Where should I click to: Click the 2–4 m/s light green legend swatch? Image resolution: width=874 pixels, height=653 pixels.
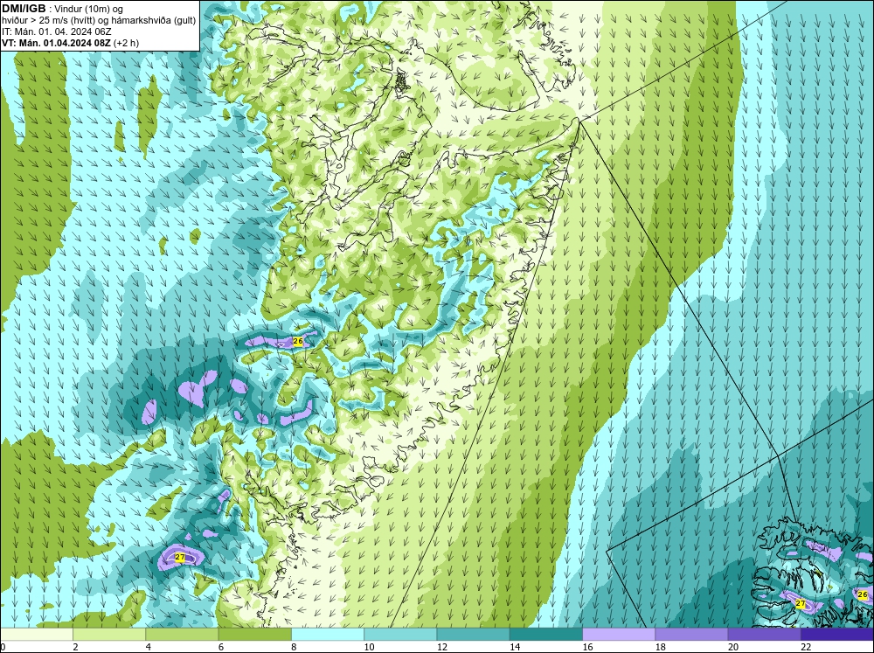coord(109,634)
